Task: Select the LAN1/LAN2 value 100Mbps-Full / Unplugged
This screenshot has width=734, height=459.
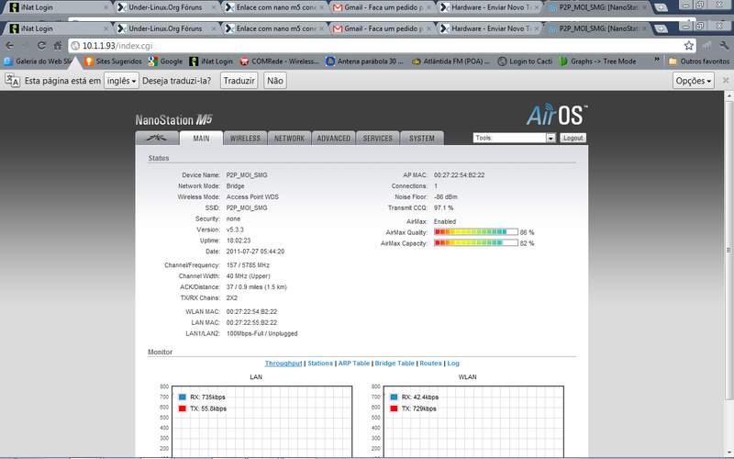Action: click(x=261, y=334)
